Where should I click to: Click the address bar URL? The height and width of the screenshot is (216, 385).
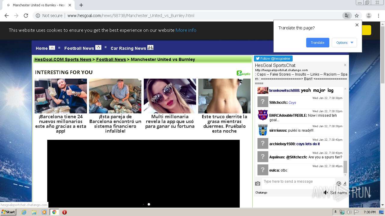[x=131, y=16]
